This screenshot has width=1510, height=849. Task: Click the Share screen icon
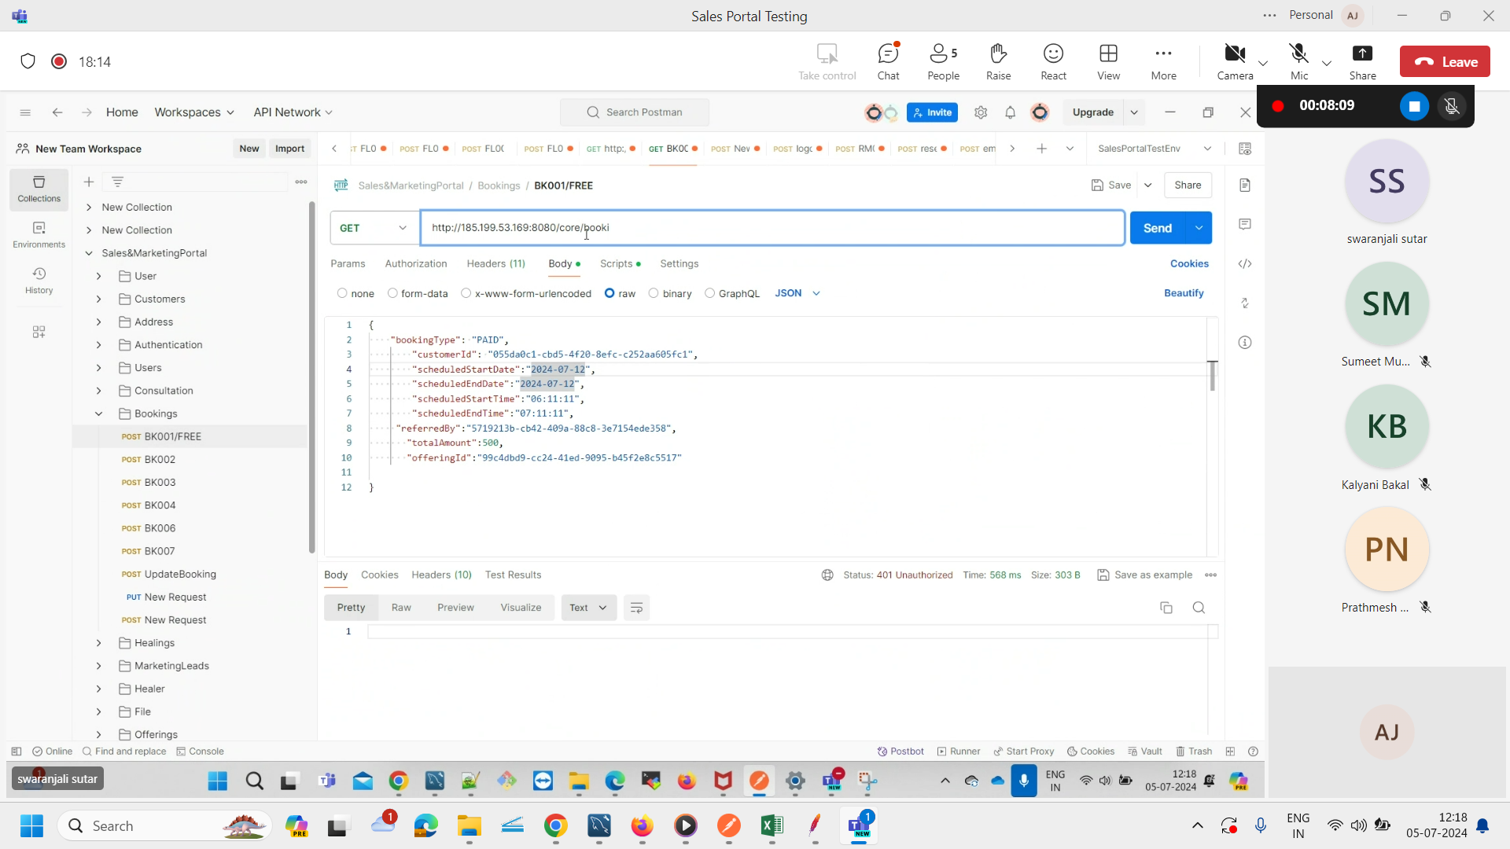click(1362, 61)
